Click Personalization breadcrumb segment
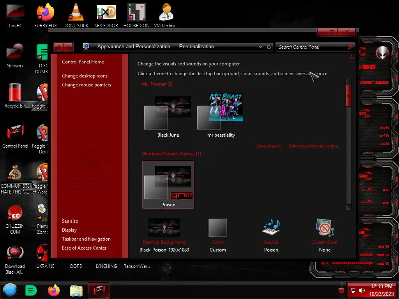Screen dimensions: 399x299 pos(196,47)
